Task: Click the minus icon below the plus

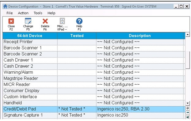Action: click(188, 112)
